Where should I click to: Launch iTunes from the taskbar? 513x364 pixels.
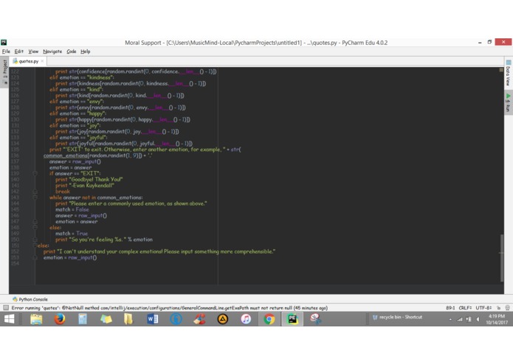[246, 319]
